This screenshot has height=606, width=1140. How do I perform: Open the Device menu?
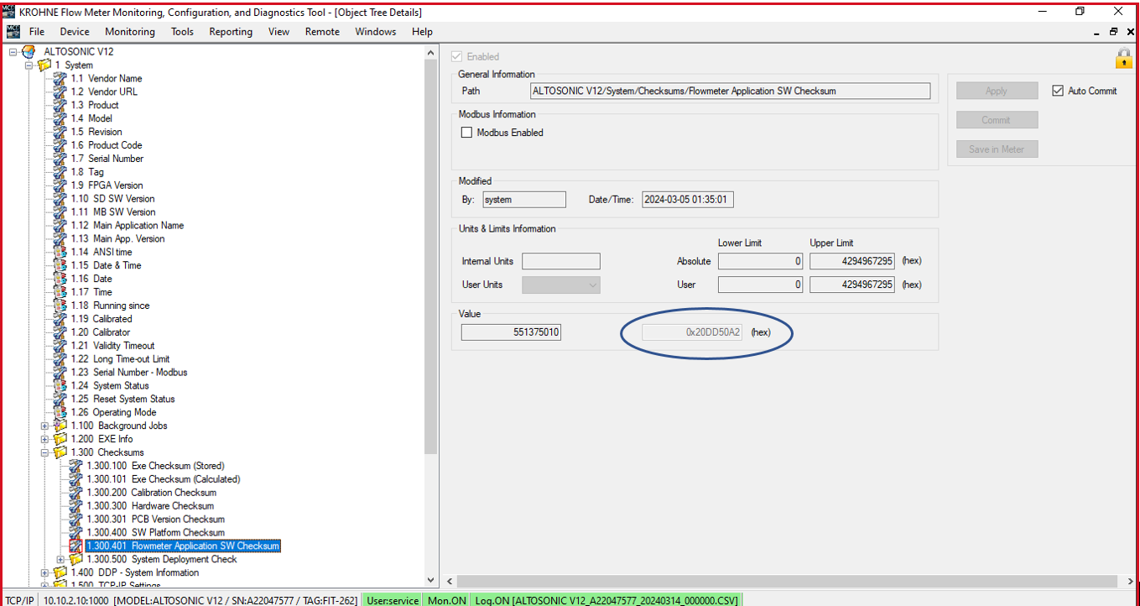[75, 32]
